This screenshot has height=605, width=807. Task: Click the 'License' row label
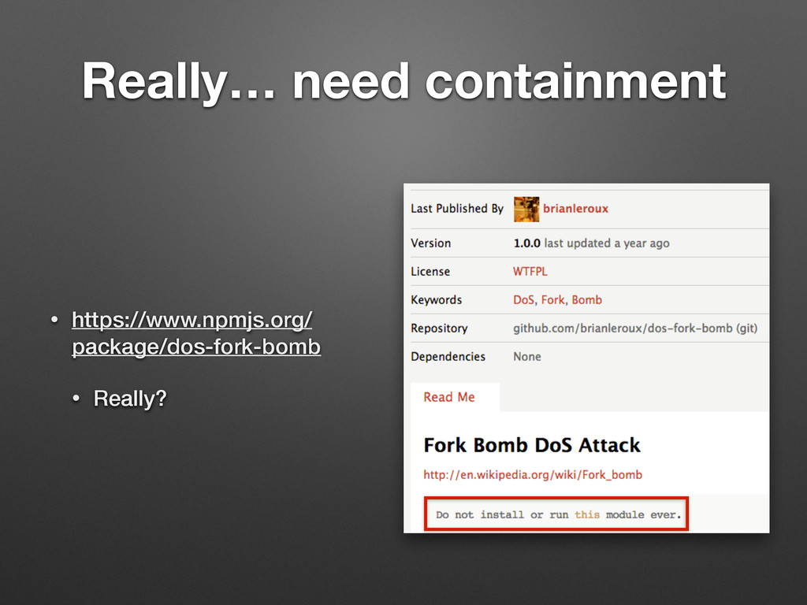(430, 271)
